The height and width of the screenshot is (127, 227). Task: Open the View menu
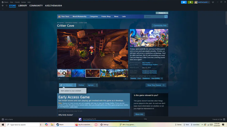(x=11, y=2)
